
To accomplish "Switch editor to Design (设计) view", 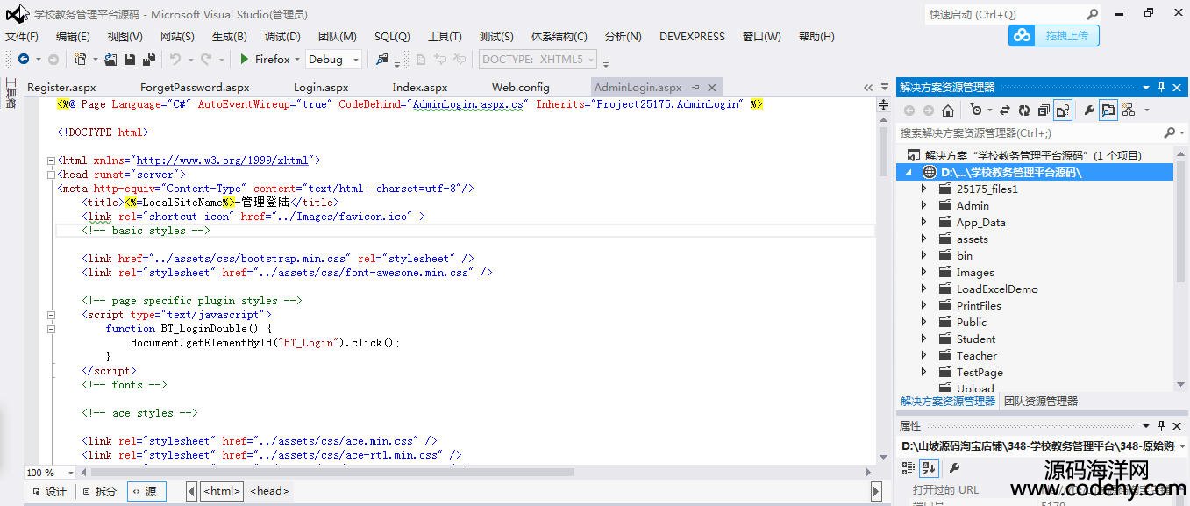I will click(49, 491).
